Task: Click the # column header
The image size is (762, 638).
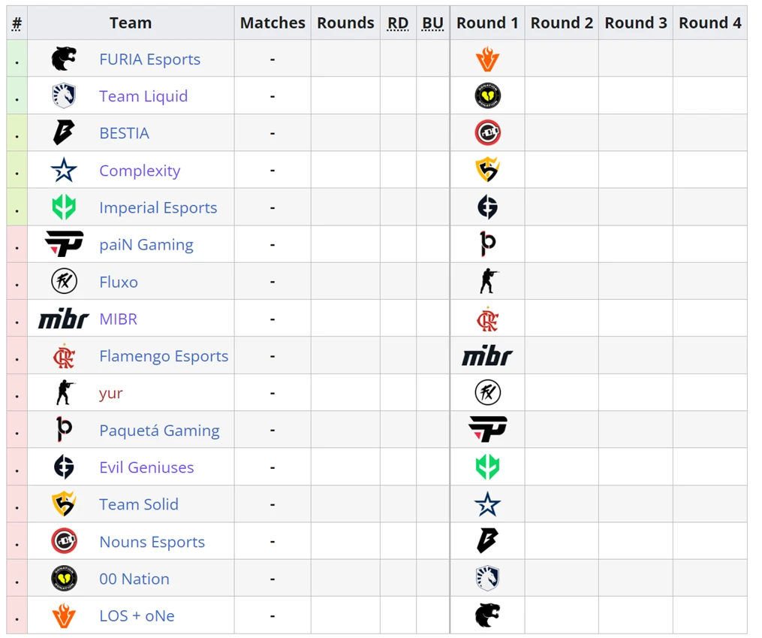Action: (x=17, y=23)
